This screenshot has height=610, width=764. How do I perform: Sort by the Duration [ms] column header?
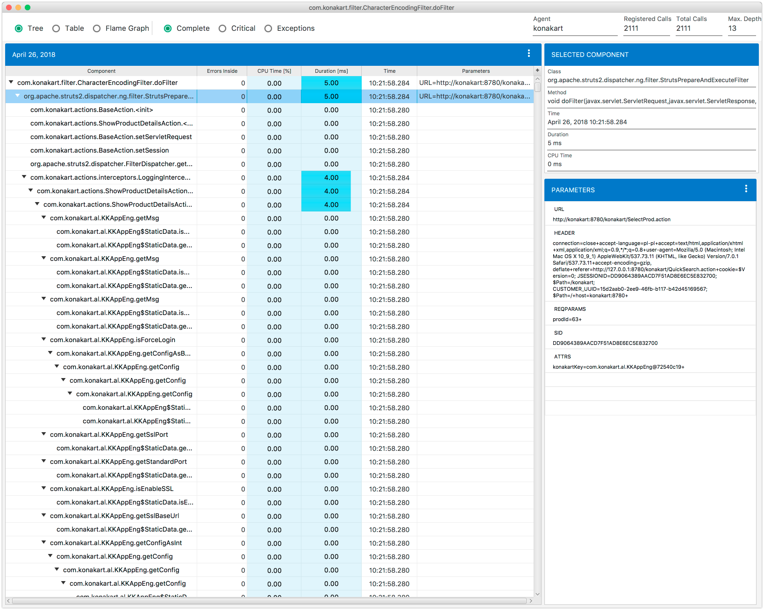[331, 71]
